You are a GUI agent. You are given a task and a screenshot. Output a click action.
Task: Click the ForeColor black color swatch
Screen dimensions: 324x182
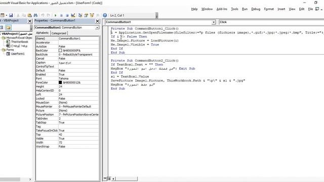tap(60, 82)
